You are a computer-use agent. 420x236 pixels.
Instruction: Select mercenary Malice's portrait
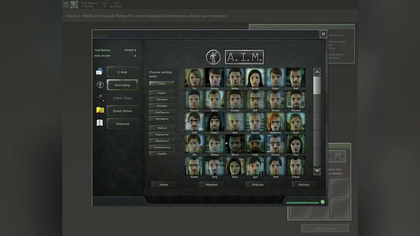[x=215, y=144]
